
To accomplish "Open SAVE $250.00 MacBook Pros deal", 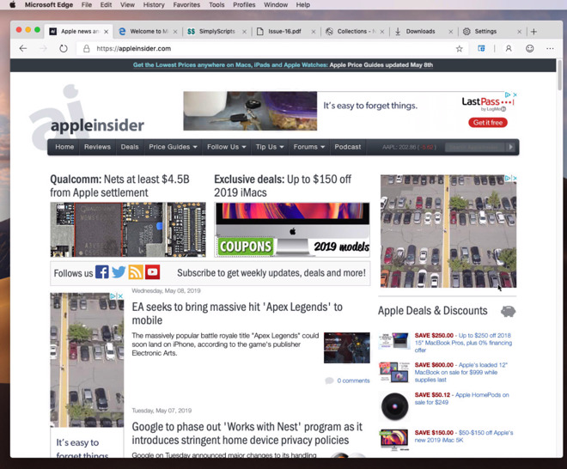I will click(x=463, y=343).
